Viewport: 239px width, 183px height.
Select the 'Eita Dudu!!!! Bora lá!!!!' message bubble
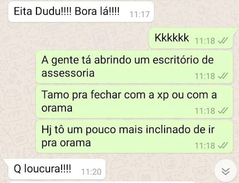pyautogui.click(x=81, y=12)
